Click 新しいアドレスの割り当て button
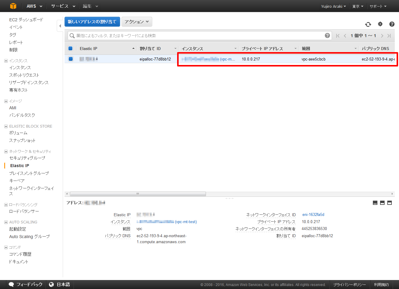399x289 pixels. coord(92,22)
